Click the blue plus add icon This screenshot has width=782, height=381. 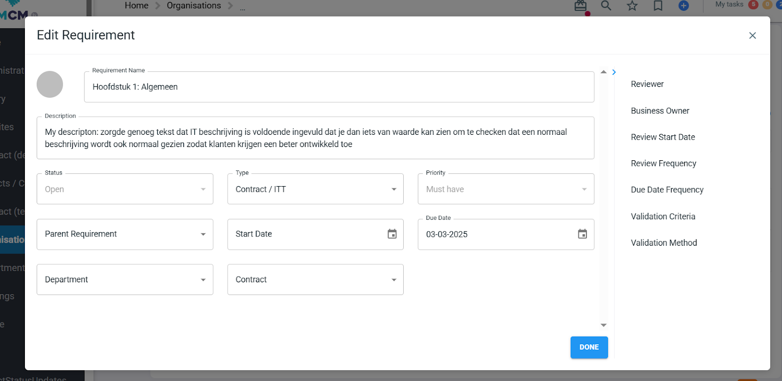pyautogui.click(x=684, y=5)
